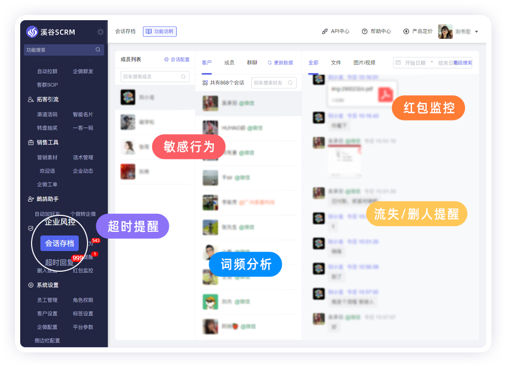
Task: Click search icon in 回车搜索好友 field
Action: point(290,83)
